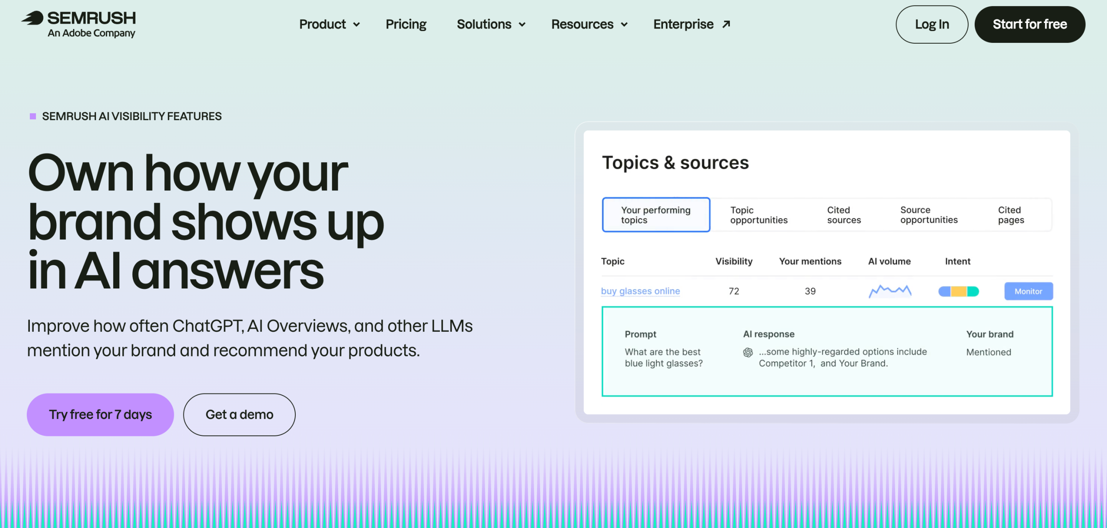Click the Log In button
The image size is (1107, 528).
932,24
